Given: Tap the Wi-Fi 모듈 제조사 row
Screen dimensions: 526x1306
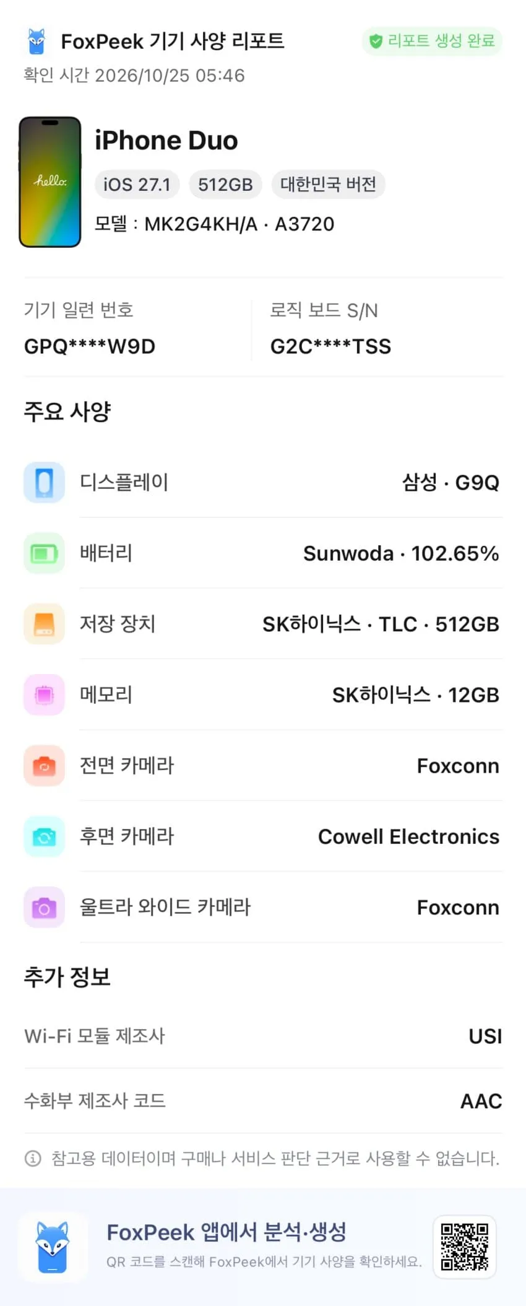Looking at the screenshot, I should (263, 1036).
